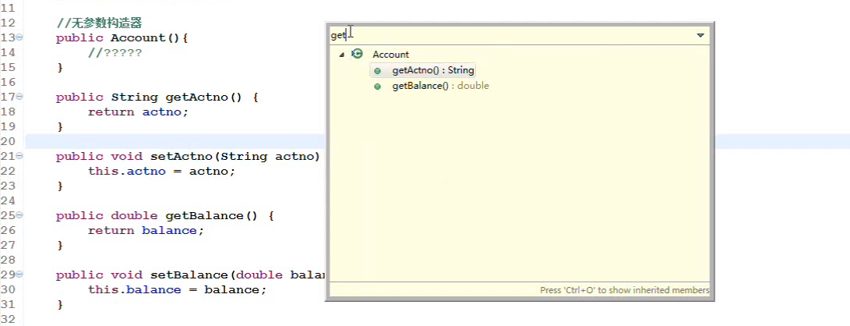This screenshot has width=850, height=326.
Task: Collapse the Account() constructor fold marker at line 13
Action: tap(19, 37)
